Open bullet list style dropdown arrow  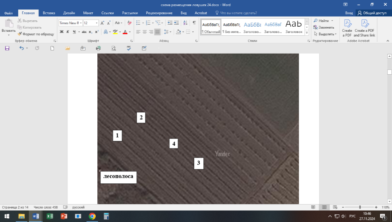pyautogui.click(x=143, y=23)
